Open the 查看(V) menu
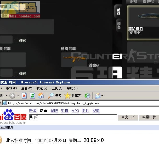This screenshot has width=159, height=147. click(27, 88)
